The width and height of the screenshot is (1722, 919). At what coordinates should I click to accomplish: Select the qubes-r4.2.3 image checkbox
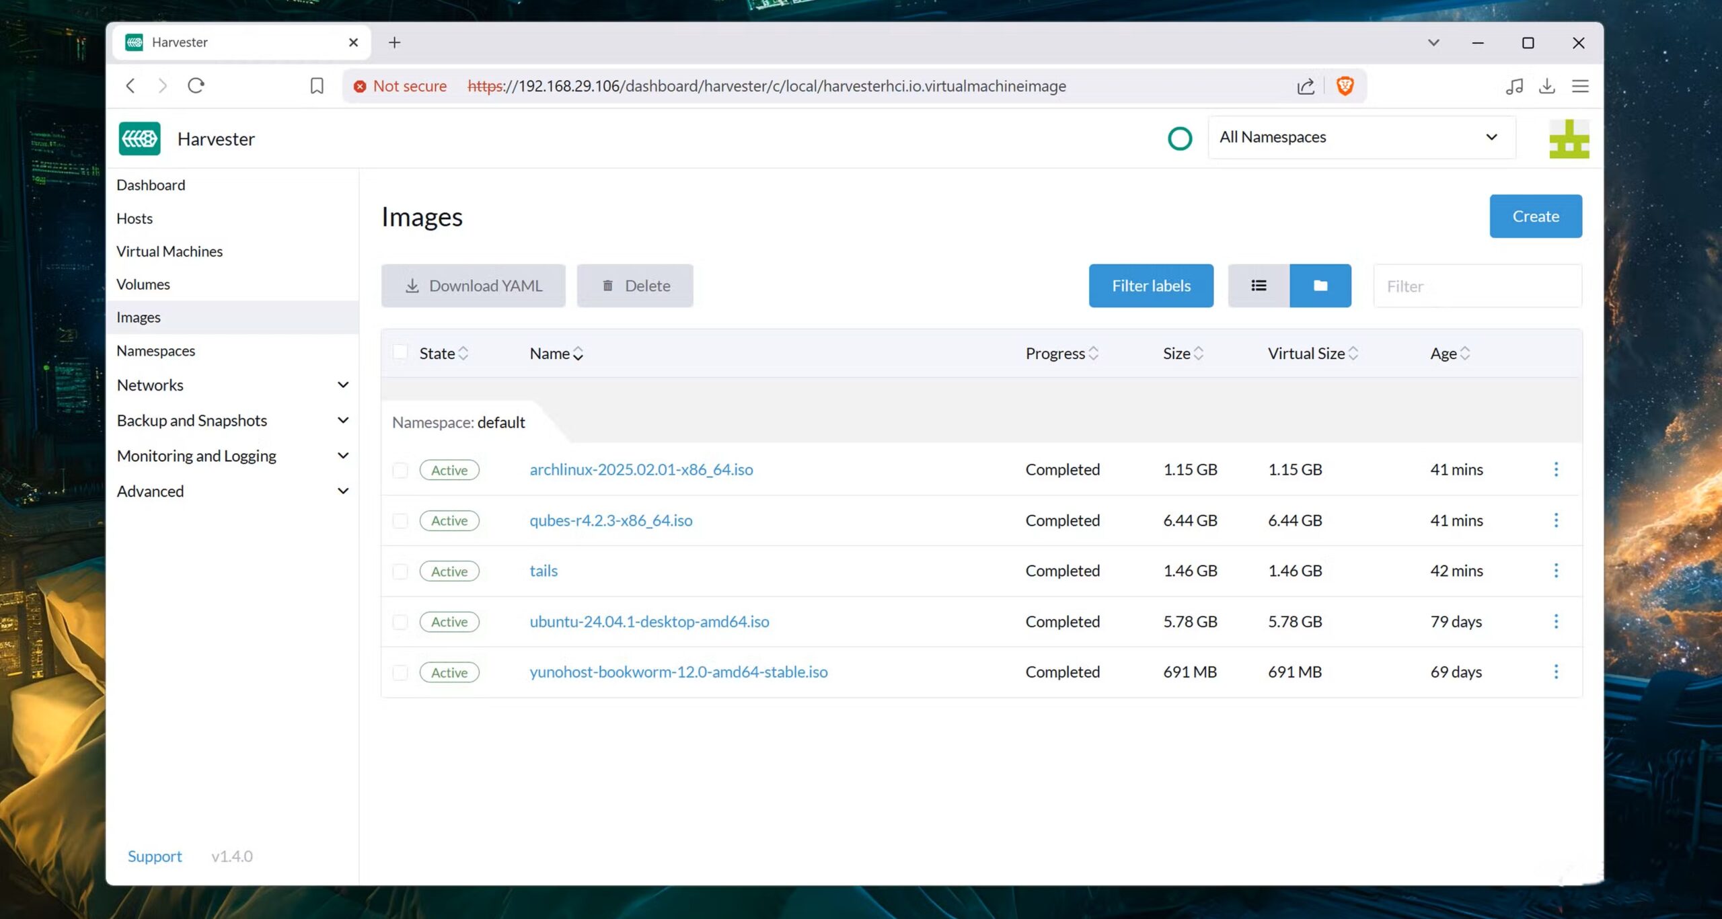point(400,521)
